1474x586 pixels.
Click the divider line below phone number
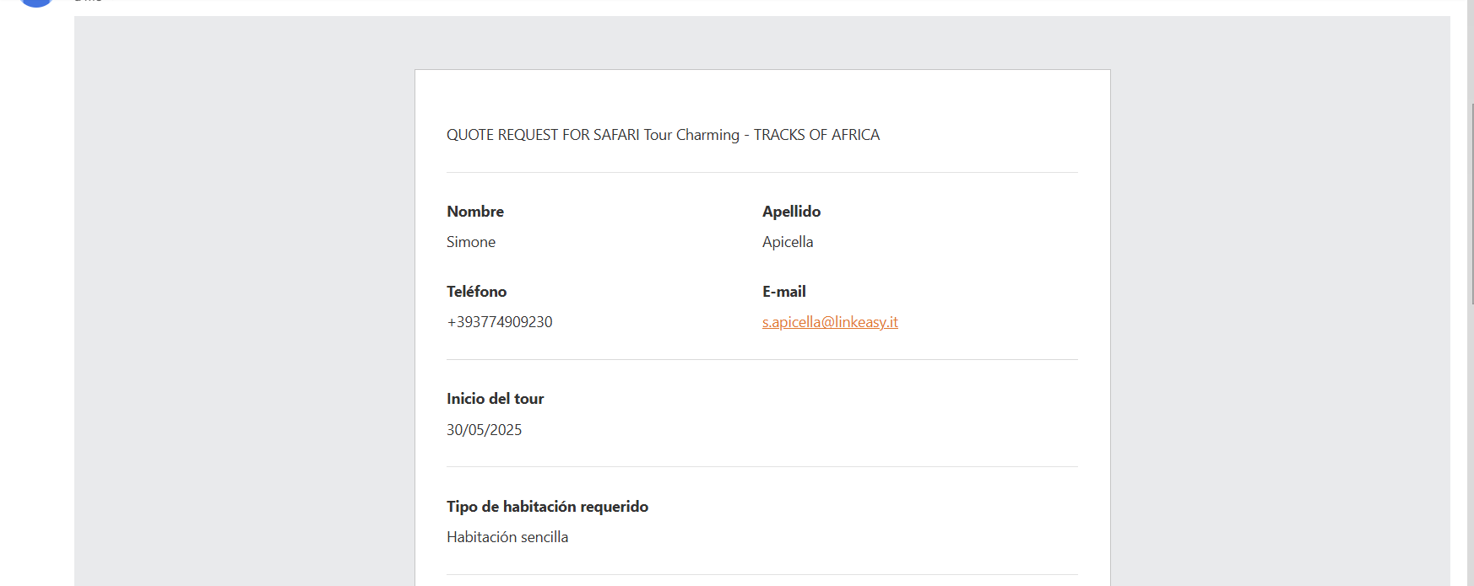[x=762, y=360]
